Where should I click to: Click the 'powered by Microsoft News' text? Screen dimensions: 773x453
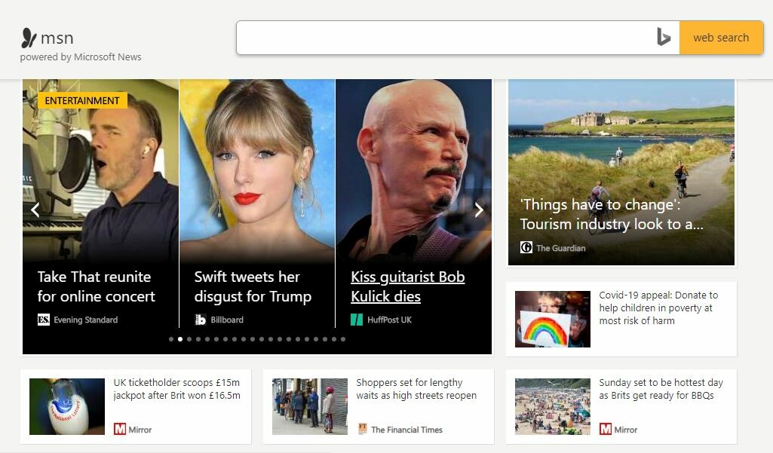pos(81,57)
